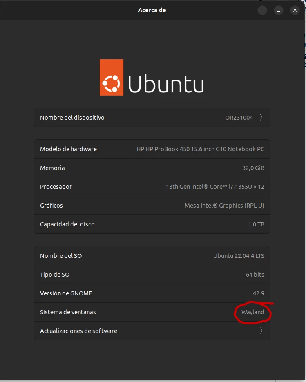The height and width of the screenshot is (382, 306).
Task: Click the Memoria label
Action: 52,168
